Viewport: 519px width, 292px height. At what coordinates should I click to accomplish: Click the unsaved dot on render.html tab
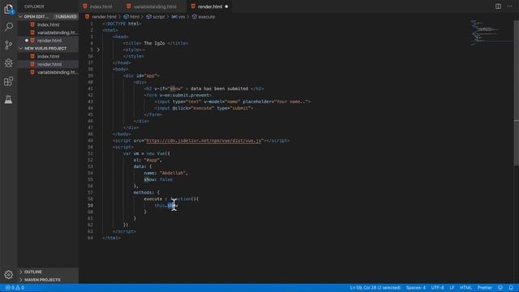tap(226, 6)
